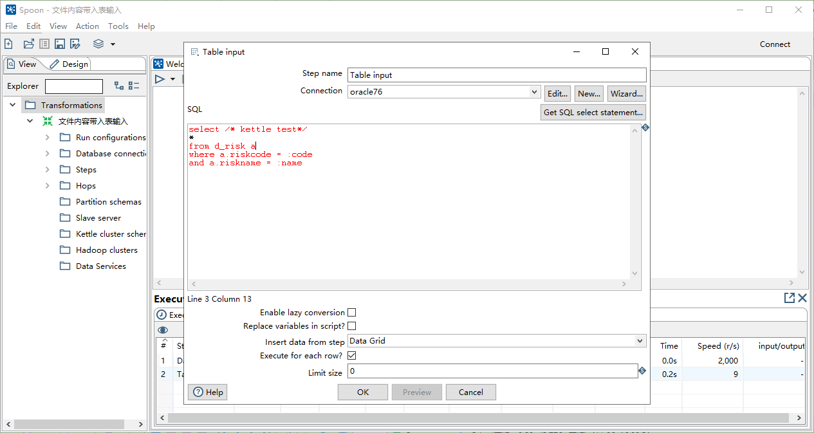Click the variable diamond icon beside Limit size
The height and width of the screenshot is (433, 814).
(642, 371)
